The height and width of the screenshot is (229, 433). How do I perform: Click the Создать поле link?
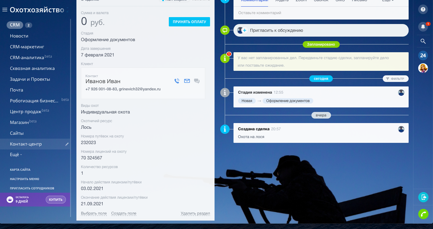click(124, 213)
